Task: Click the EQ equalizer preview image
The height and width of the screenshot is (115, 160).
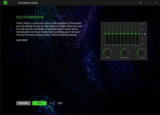Action: 124,41
